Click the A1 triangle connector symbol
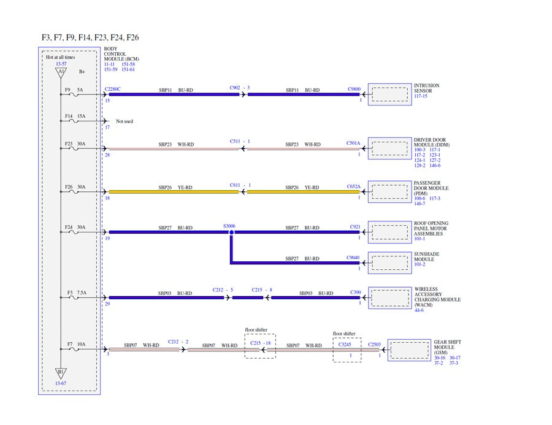552x425 pixels. 61,73
